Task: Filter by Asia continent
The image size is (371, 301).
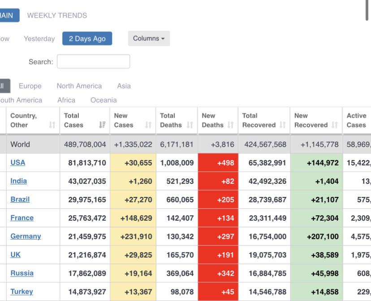Action: tap(124, 86)
